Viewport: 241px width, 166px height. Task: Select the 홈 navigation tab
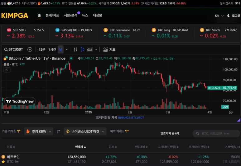coord(39,15)
